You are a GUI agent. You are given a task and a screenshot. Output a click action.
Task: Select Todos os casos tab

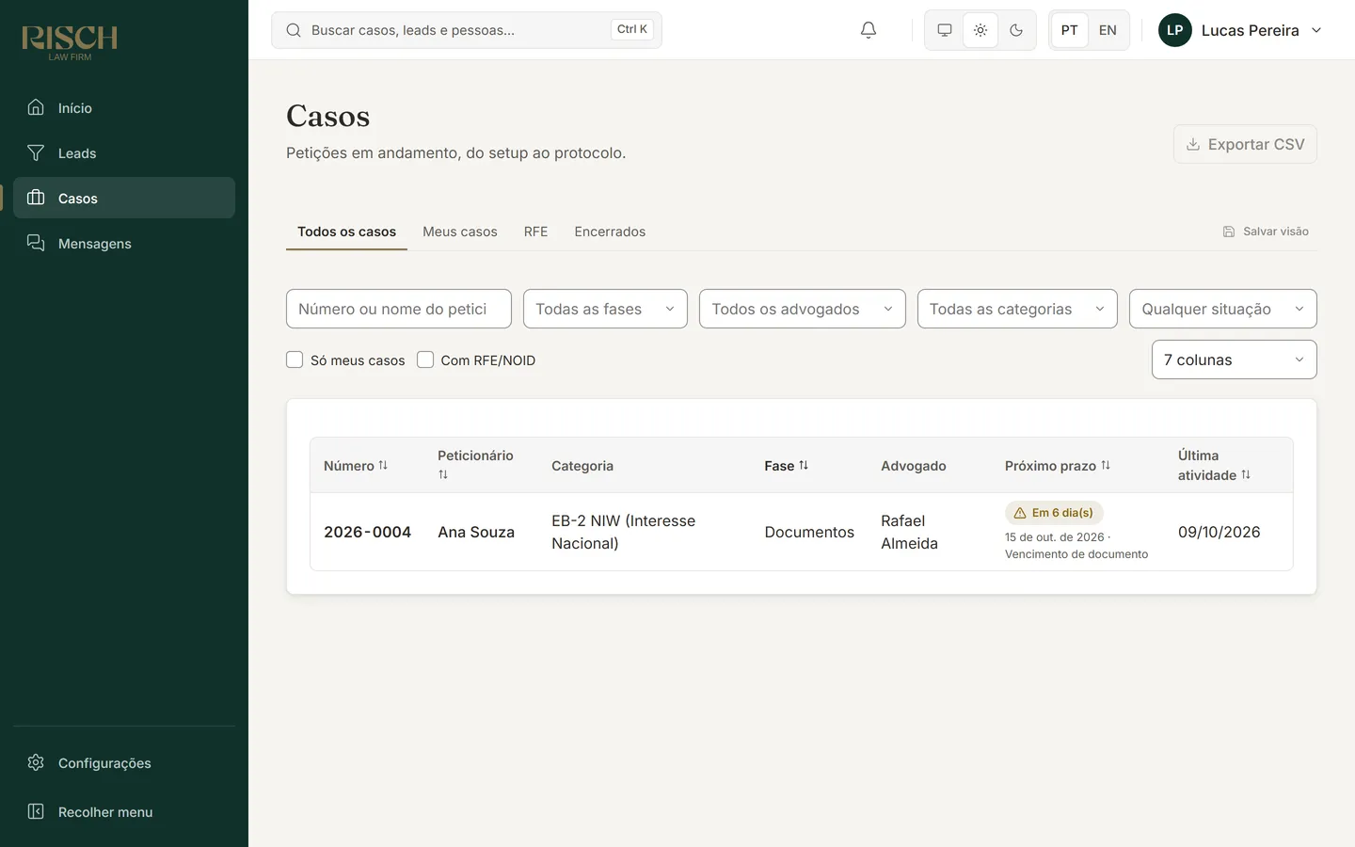pos(346,232)
